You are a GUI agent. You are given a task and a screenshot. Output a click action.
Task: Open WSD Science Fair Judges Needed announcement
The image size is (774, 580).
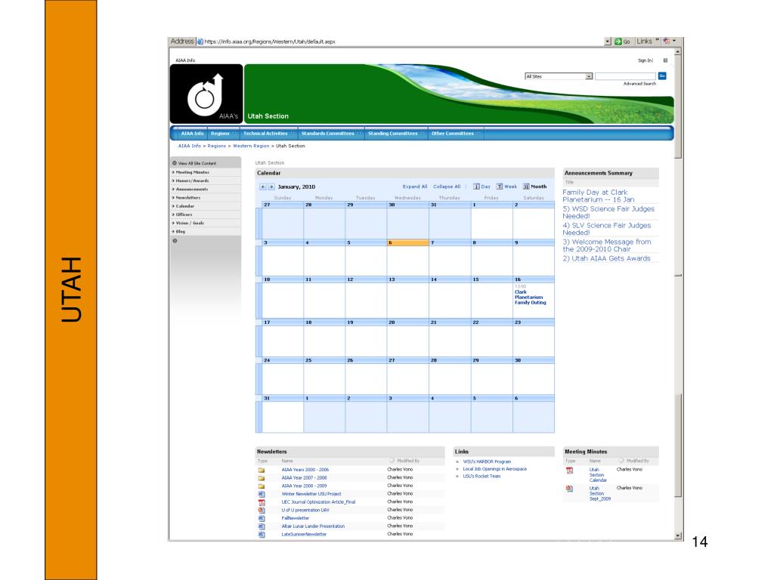click(x=608, y=212)
